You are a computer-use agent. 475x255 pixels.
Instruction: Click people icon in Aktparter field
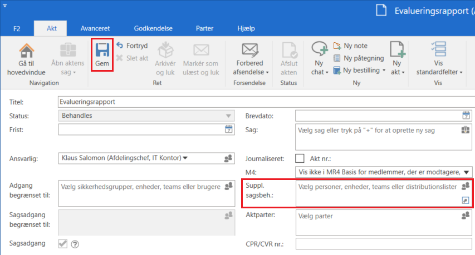pos(466,216)
